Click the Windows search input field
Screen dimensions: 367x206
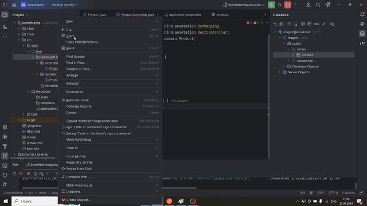[x=34, y=201]
